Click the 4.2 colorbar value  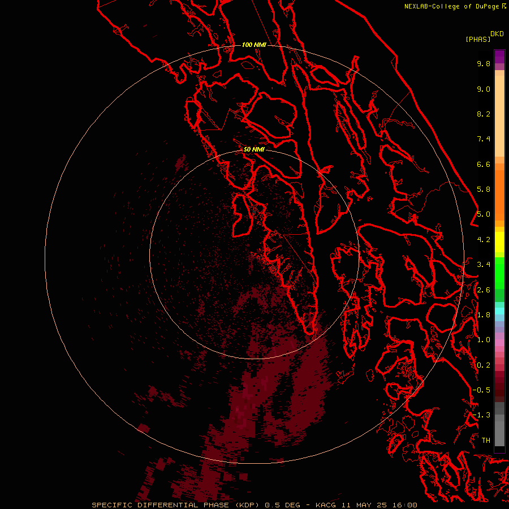click(x=484, y=240)
